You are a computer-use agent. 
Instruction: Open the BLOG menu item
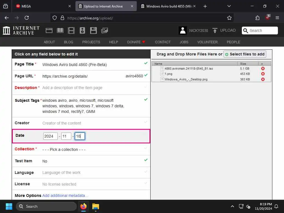(x=69, y=42)
